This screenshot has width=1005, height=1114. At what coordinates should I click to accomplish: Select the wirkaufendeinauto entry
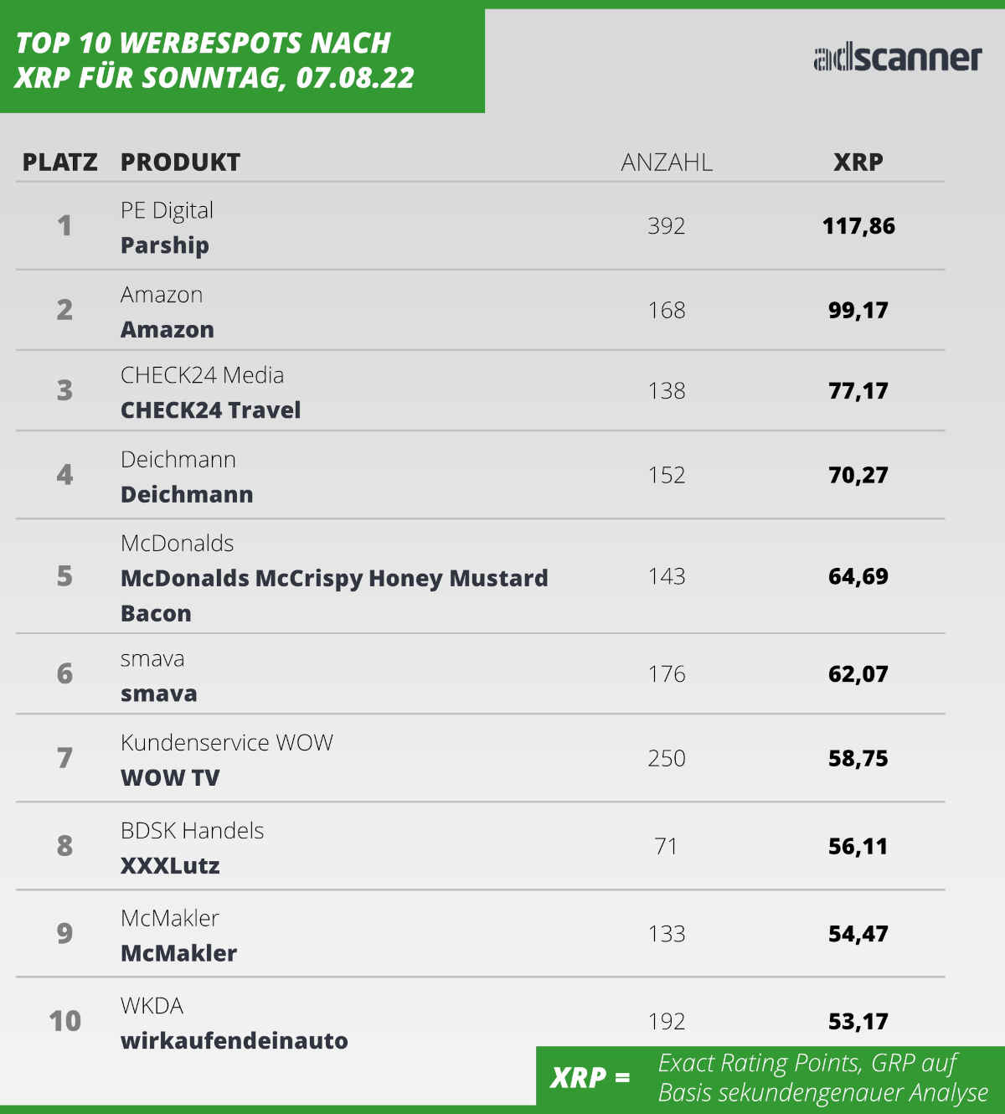point(234,1040)
